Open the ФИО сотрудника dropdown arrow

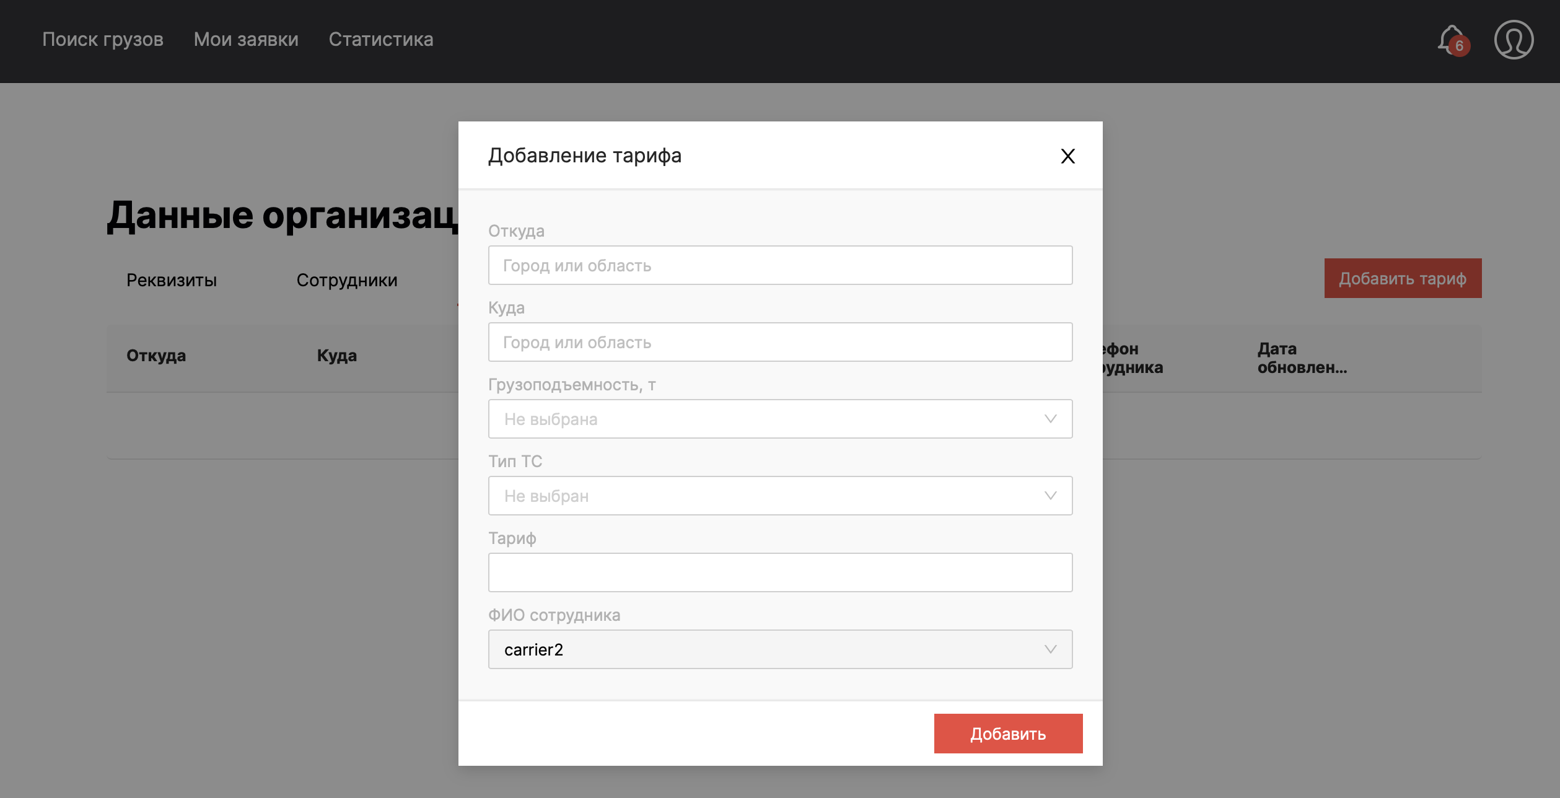tap(1050, 649)
